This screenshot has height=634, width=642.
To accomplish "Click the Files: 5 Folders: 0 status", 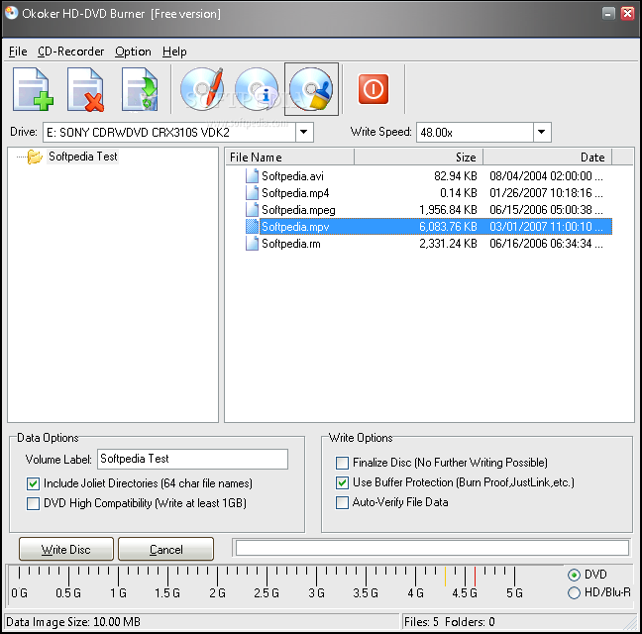I will click(x=449, y=622).
